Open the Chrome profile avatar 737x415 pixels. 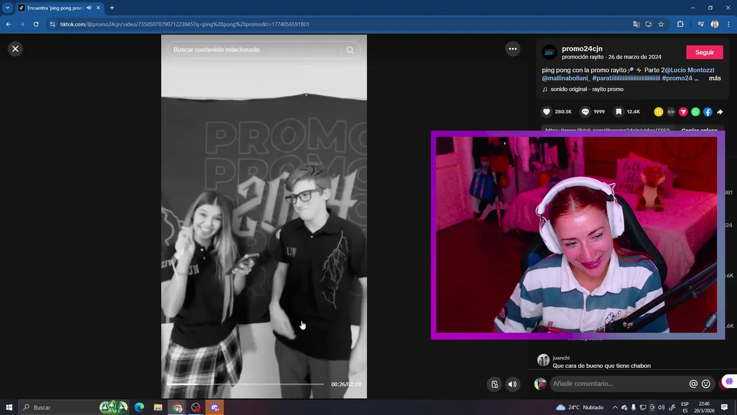[715, 24]
